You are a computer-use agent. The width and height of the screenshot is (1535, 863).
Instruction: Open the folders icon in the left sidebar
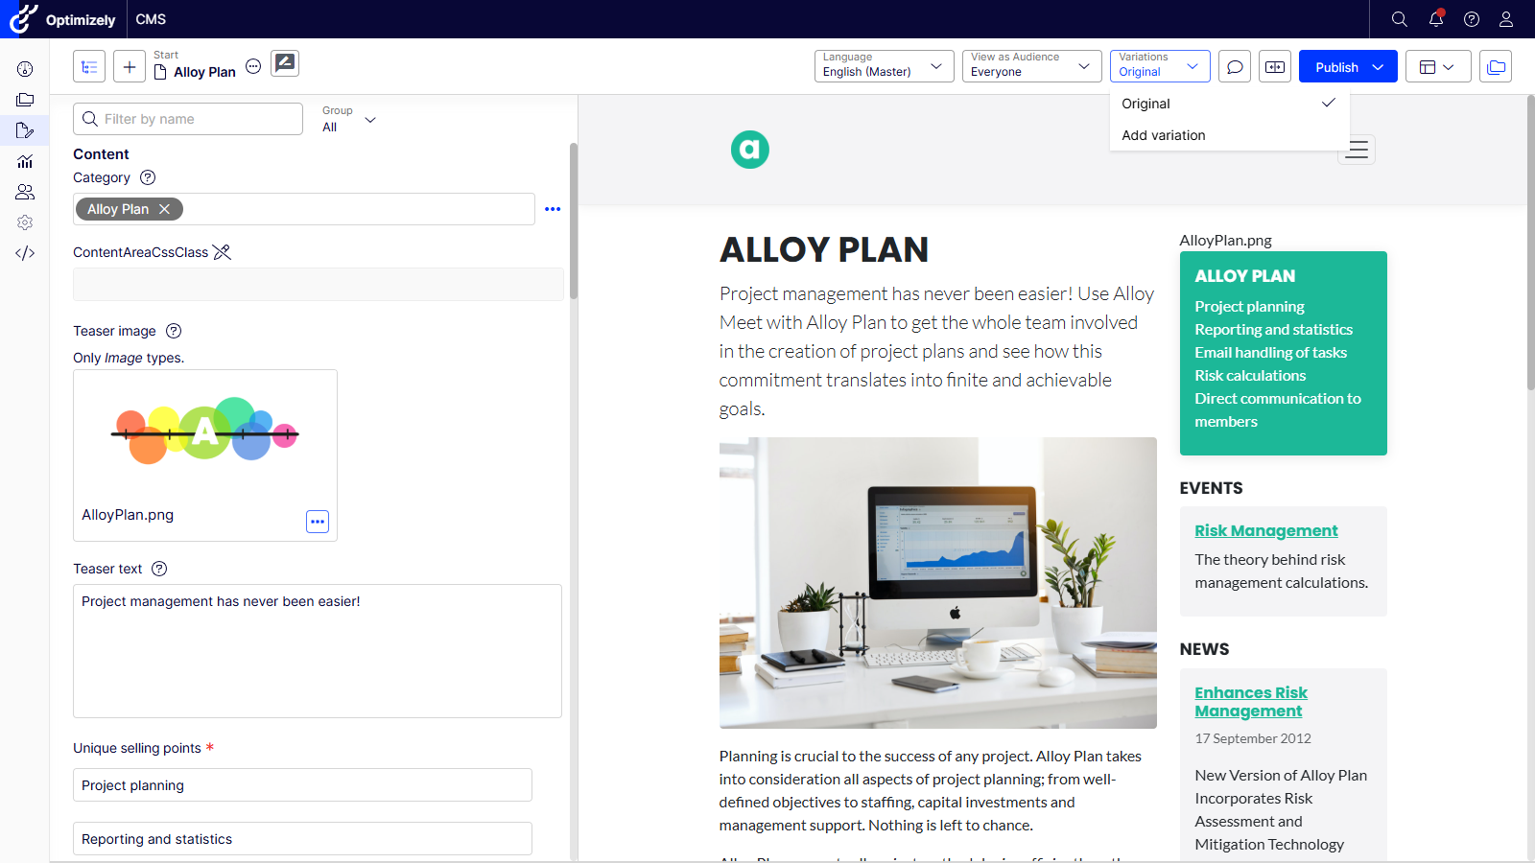point(25,100)
